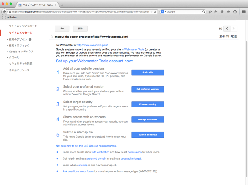Reload the page with refresh icon
This screenshot has height=185, width=248.
coord(155,12)
